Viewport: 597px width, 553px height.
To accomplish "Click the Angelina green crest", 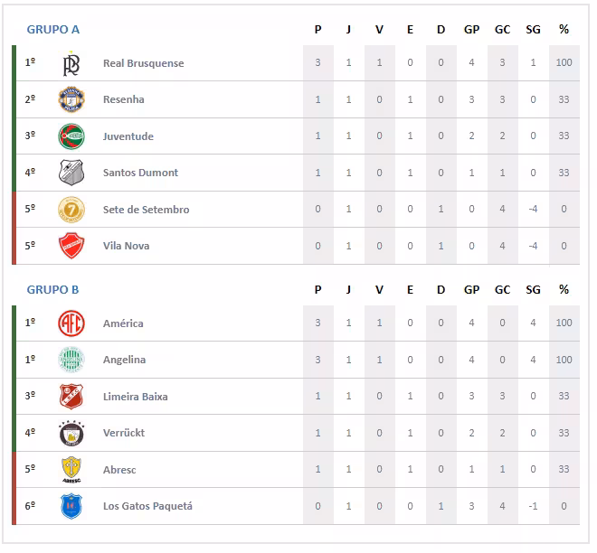I will (71, 360).
